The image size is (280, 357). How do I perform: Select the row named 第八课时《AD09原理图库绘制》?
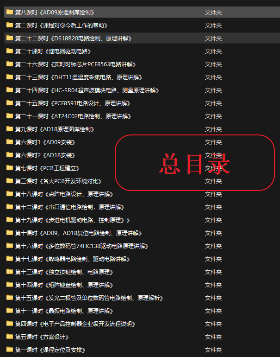click(x=142, y=13)
